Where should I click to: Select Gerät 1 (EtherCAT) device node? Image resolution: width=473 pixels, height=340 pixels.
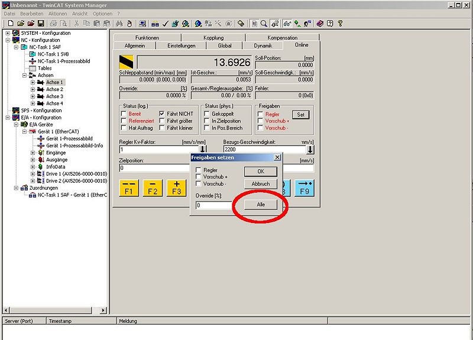(x=58, y=131)
